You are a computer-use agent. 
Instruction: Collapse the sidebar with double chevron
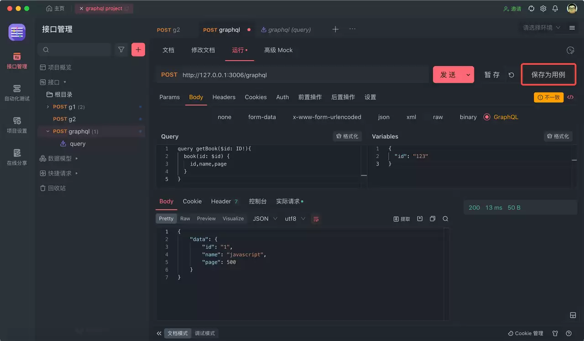(x=159, y=333)
